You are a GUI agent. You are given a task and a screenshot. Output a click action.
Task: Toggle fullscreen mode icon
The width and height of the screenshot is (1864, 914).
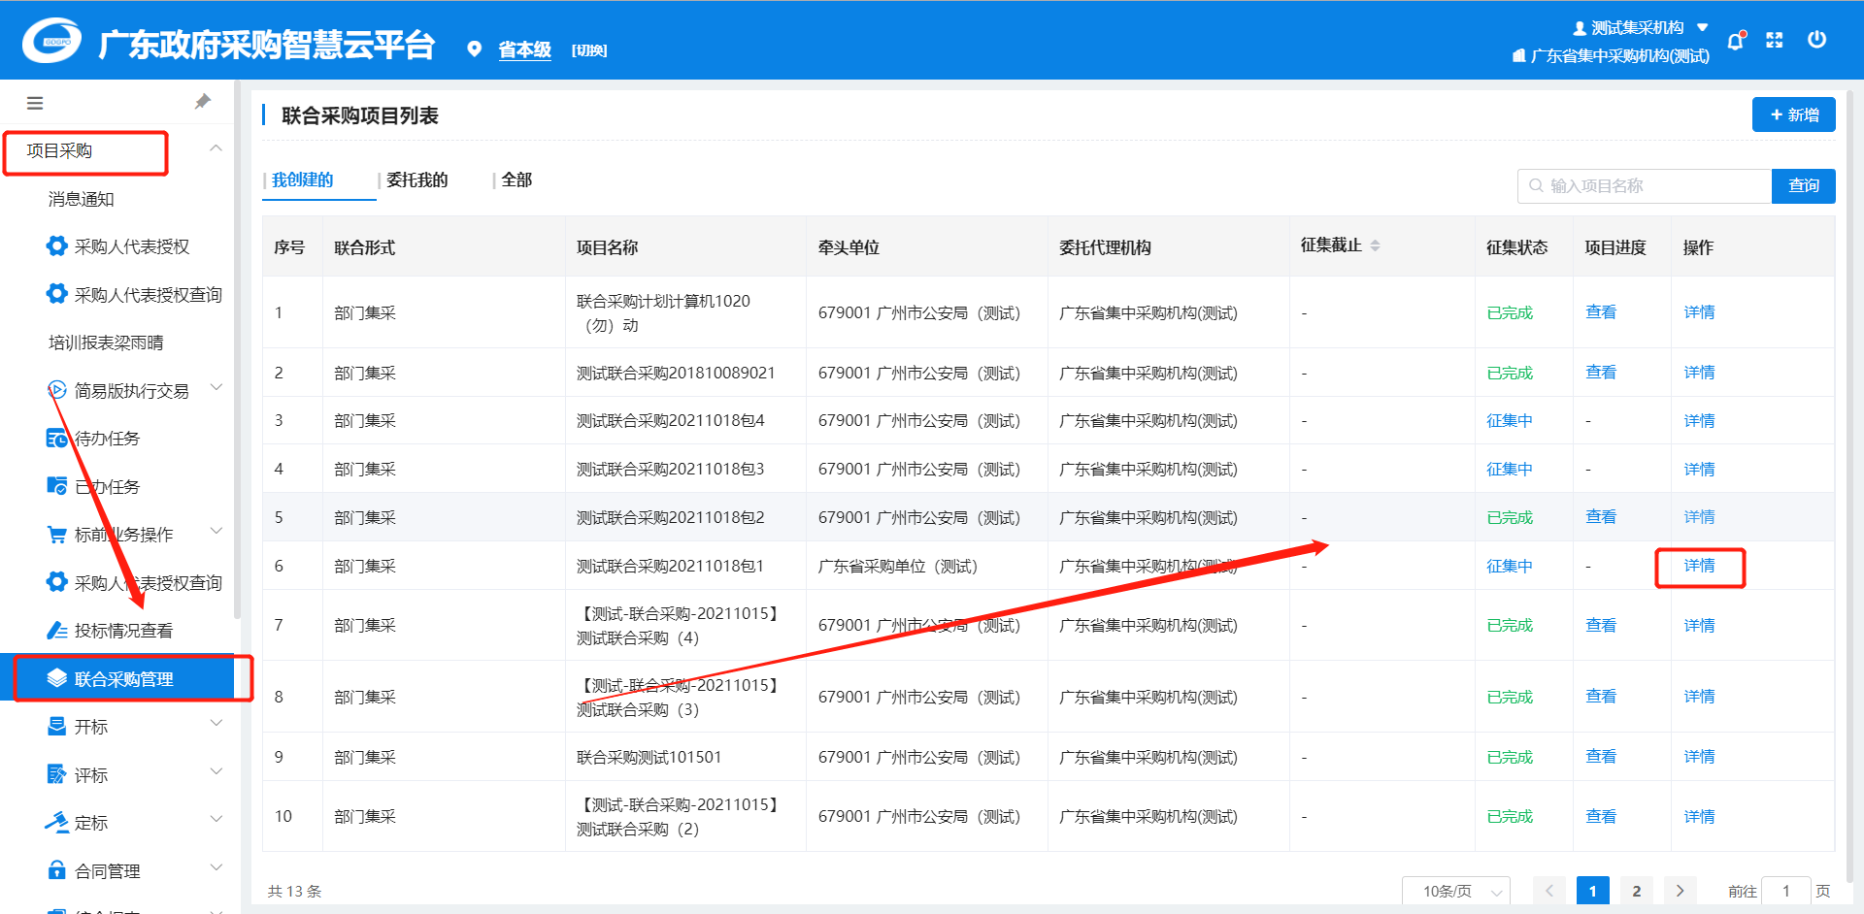point(1775,40)
